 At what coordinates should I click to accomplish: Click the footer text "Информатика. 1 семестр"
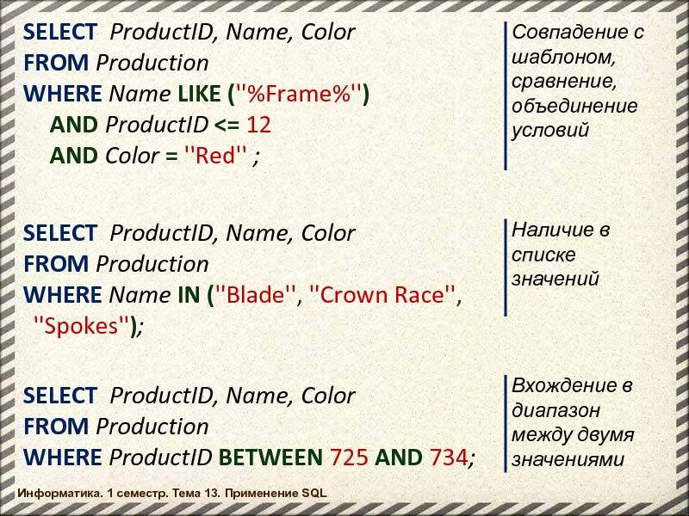click(x=171, y=494)
